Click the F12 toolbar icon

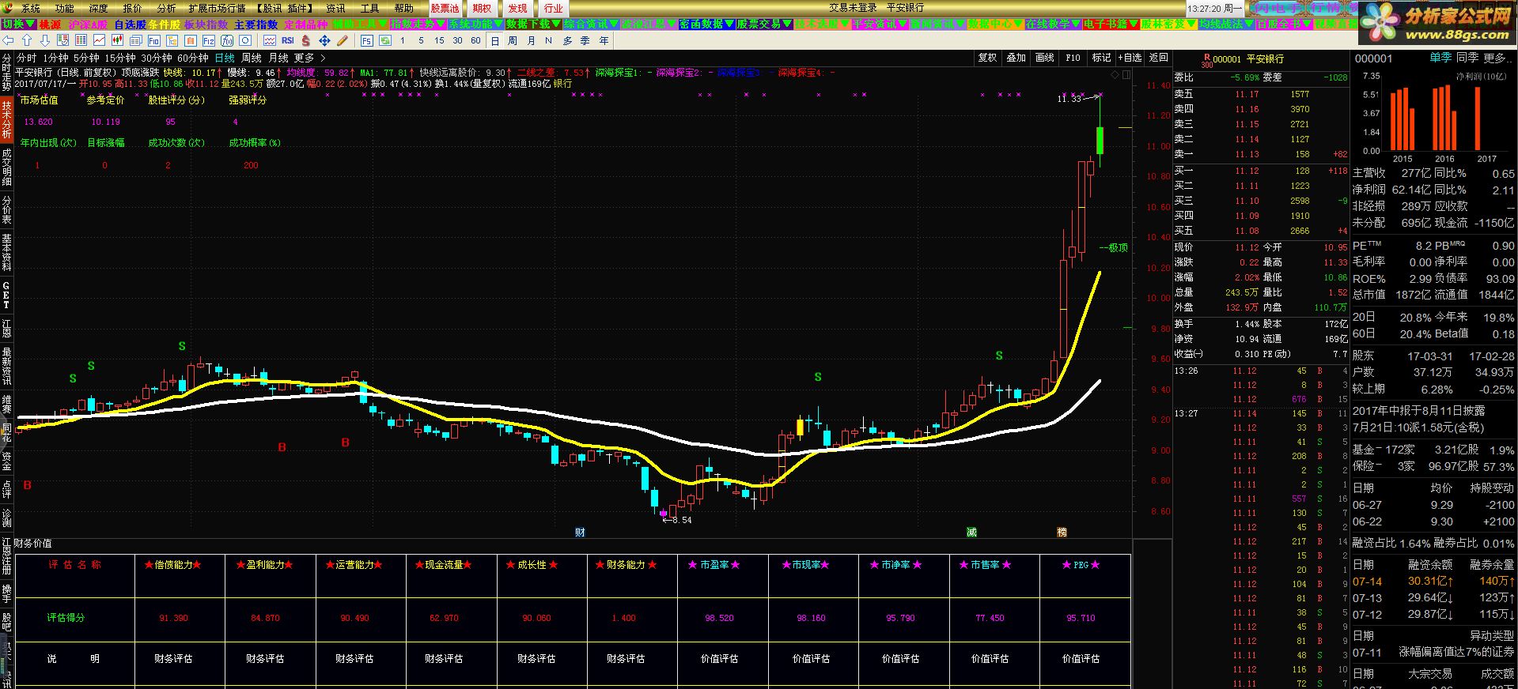pyautogui.click(x=208, y=40)
